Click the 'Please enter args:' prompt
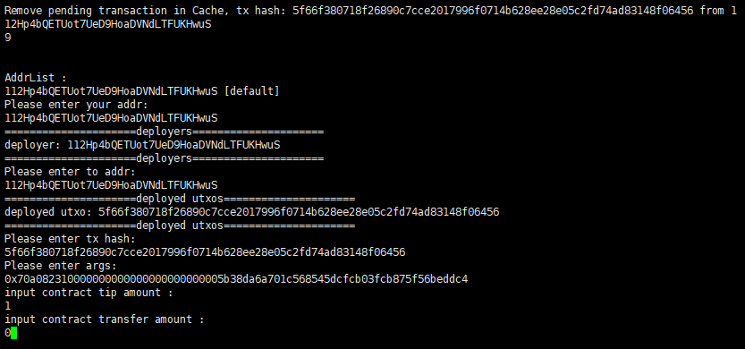This screenshot has height=349, width=745. pos(61,265)
